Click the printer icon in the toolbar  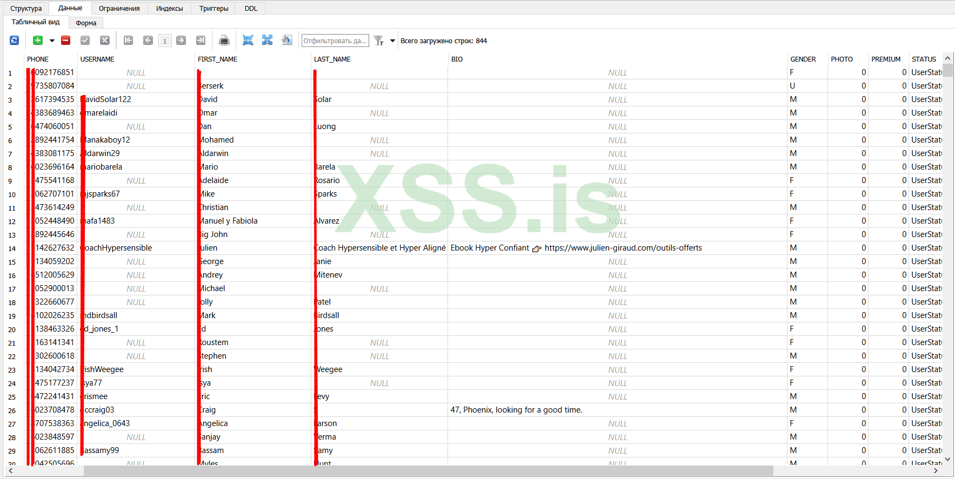click(224, 41)
